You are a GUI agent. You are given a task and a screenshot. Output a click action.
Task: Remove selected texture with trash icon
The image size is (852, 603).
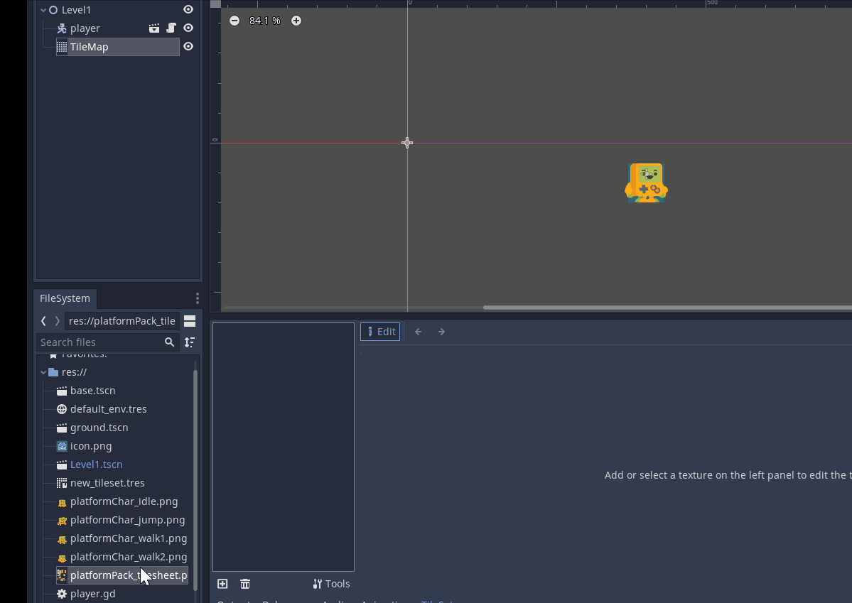(245, 584)
